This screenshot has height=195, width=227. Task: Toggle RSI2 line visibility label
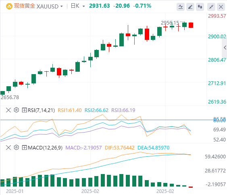pos(96,110)
